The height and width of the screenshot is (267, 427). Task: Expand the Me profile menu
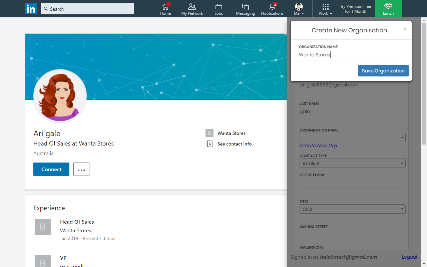[299, 9]
